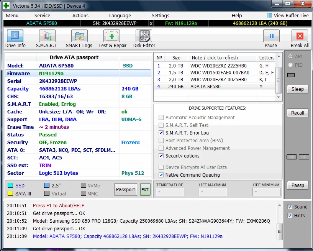Check Automatic Acoustic Management box
Screen dimensions: 313x251
point(161,117)
